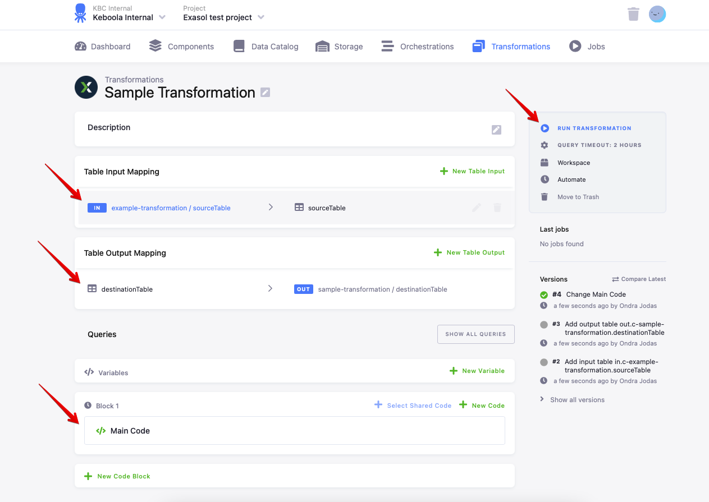Click the Transformations layers icon

(478, 46)
